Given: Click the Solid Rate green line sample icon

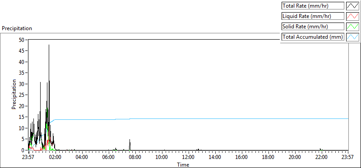Looking at the screenshot, I should tap(352, 27).
